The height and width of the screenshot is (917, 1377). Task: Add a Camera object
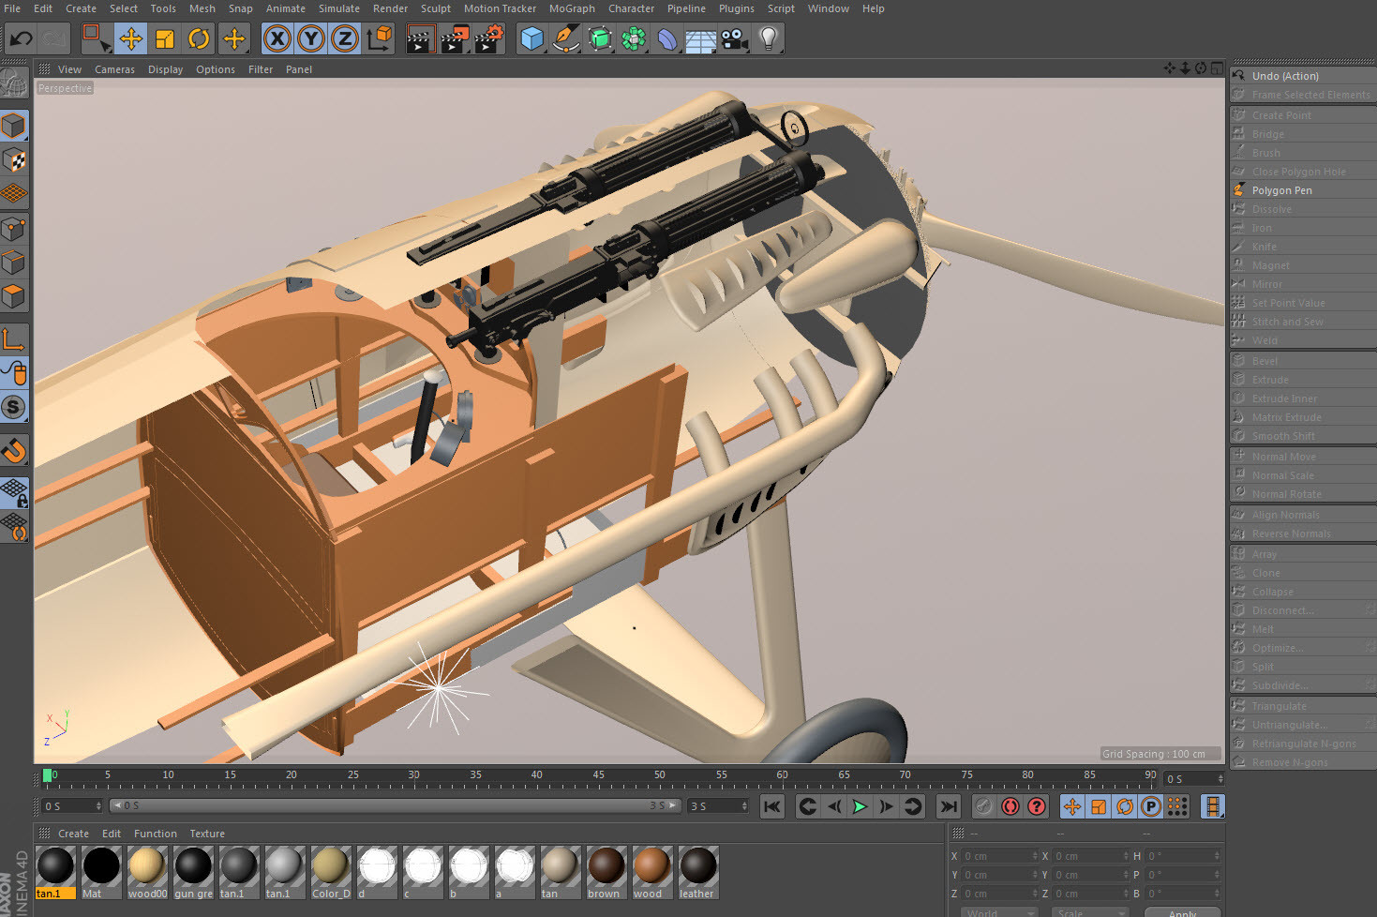(x=735, y=38)
